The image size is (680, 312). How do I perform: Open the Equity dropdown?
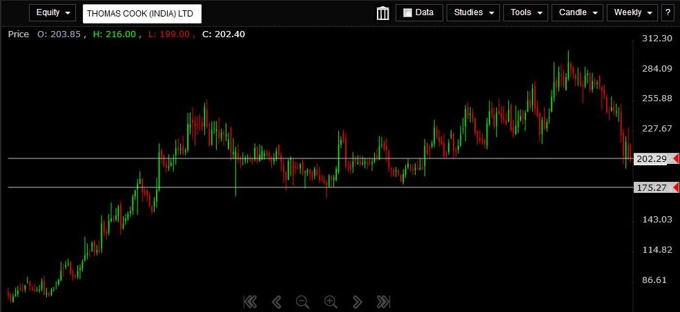53,13
